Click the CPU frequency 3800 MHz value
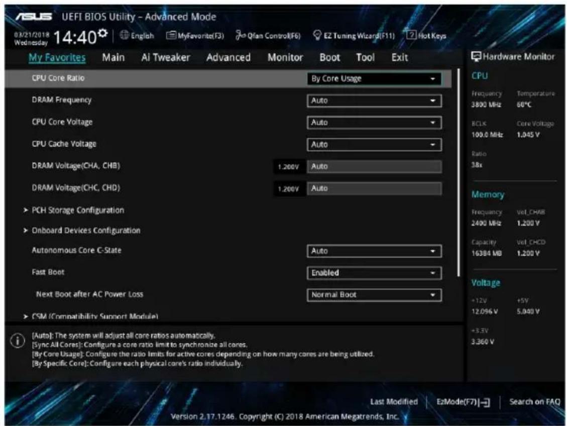Viewport: 567px width, 426px height. tap(486, 105)
